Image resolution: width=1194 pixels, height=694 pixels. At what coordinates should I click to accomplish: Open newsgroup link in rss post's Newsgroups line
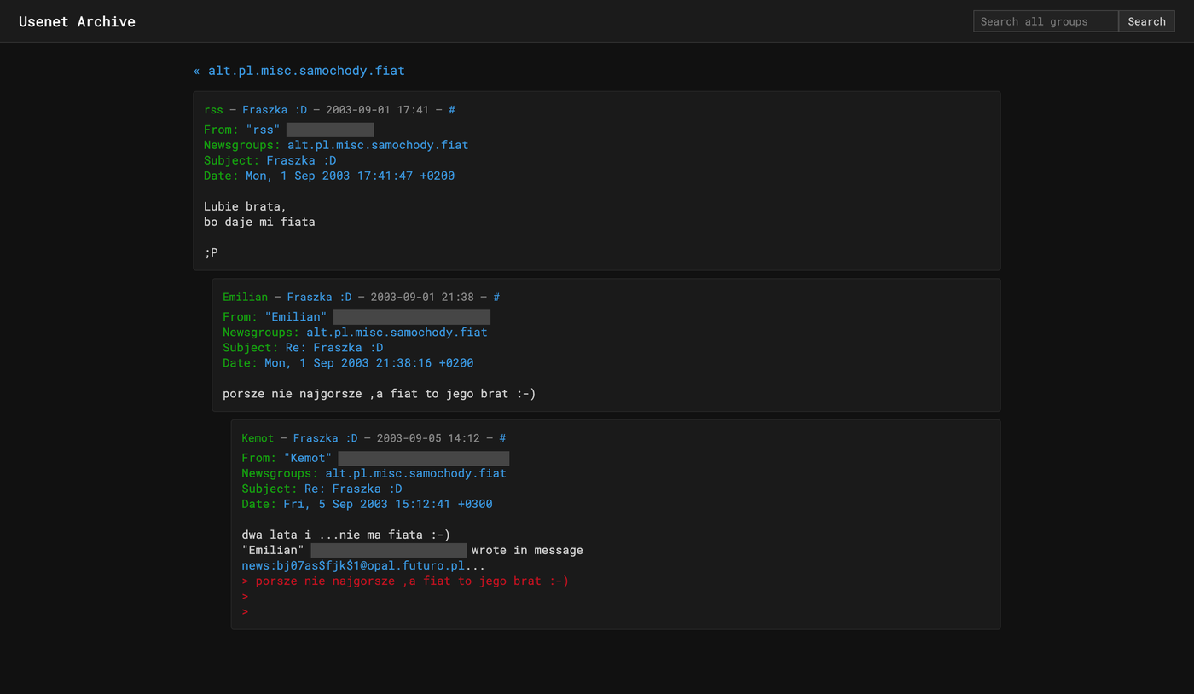point(378,145)
